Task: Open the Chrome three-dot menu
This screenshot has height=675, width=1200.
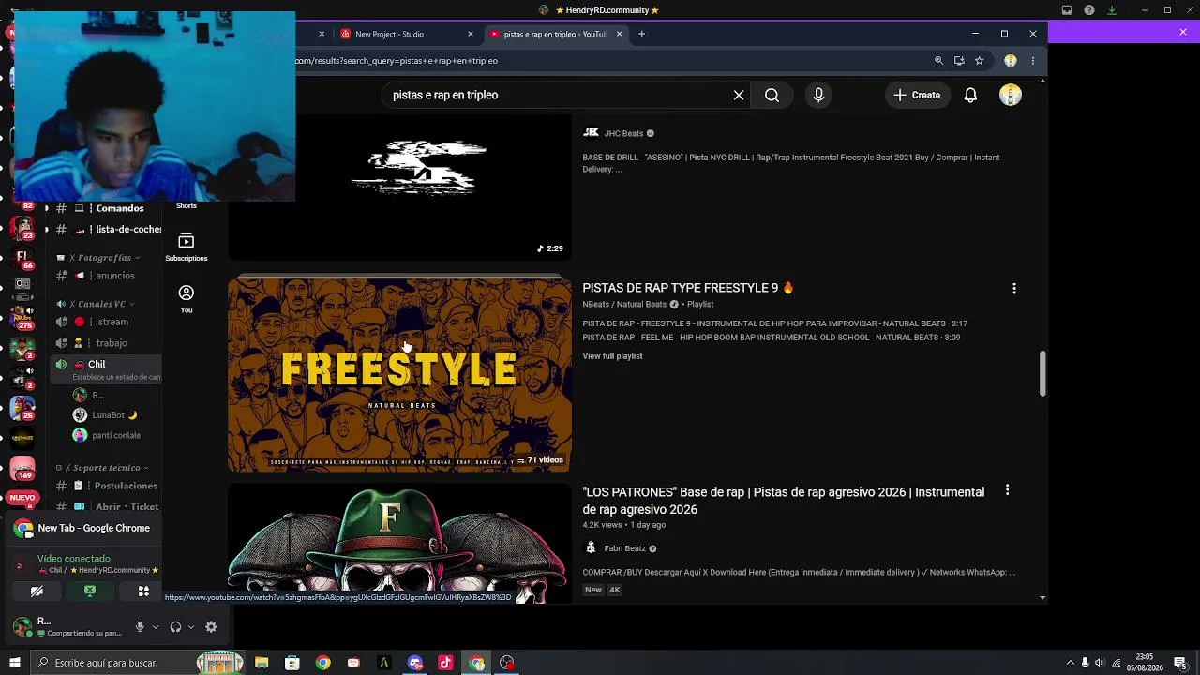Action: tap(1032, 61)
